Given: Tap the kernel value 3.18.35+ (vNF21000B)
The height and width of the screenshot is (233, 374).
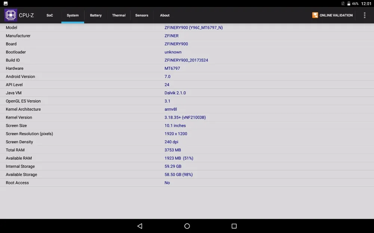Looking at the screenshot, I should [185, 117].
